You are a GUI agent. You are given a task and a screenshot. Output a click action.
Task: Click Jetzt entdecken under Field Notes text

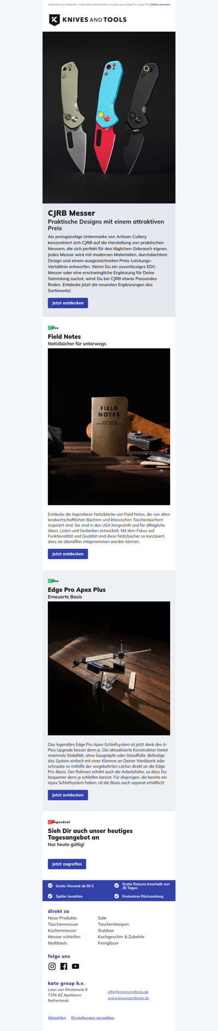[68, 554]
